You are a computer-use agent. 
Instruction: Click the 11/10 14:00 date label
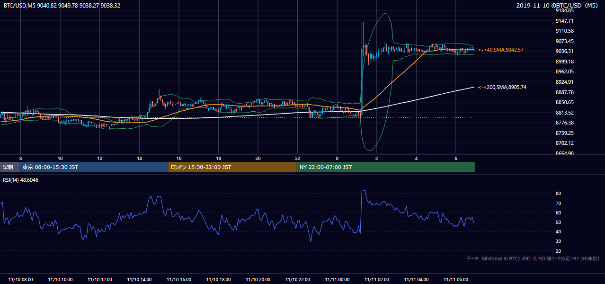click(140, 280)
